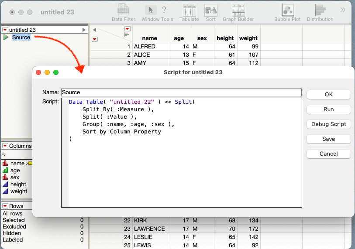Launch Sort from the toolbar

click(x=211, y=10)
